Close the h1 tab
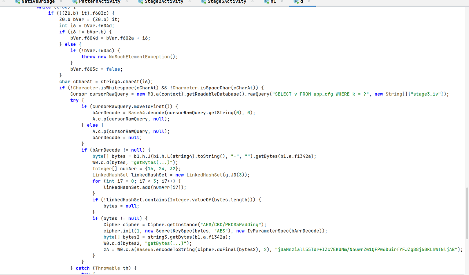The image size is (469, 275). (x=283, y=1)
